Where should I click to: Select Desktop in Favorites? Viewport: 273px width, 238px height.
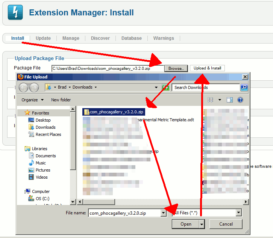(43, 120)
